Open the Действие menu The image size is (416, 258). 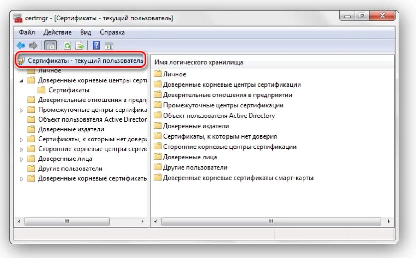[x=58, y=33]
